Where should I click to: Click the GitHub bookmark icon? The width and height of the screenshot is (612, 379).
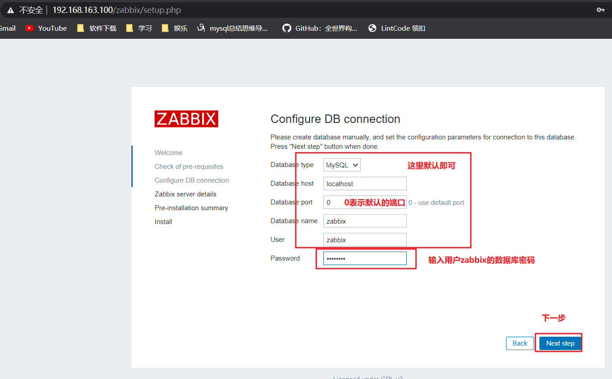286,28
